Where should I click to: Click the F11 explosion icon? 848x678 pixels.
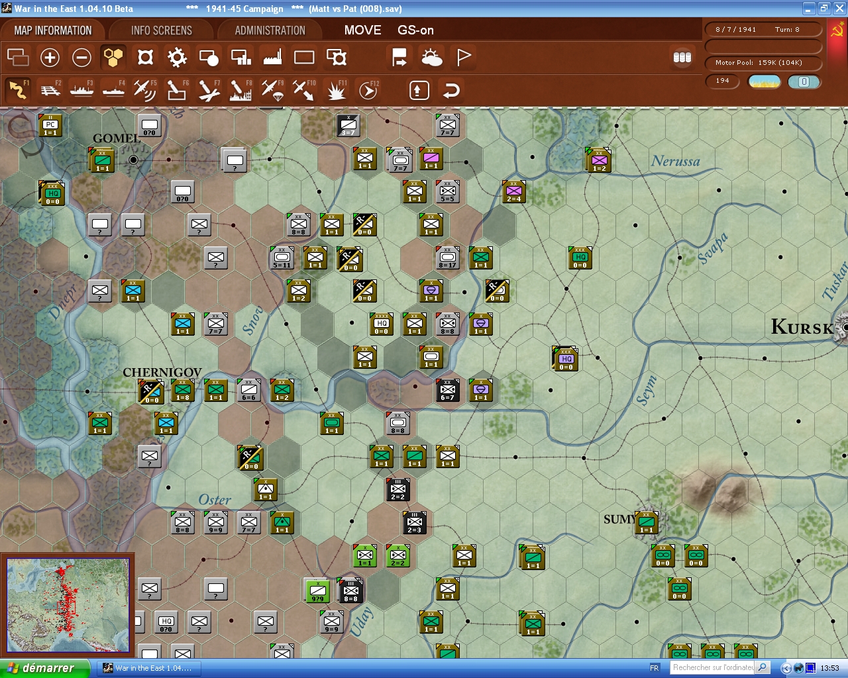(x=336, y=90)
